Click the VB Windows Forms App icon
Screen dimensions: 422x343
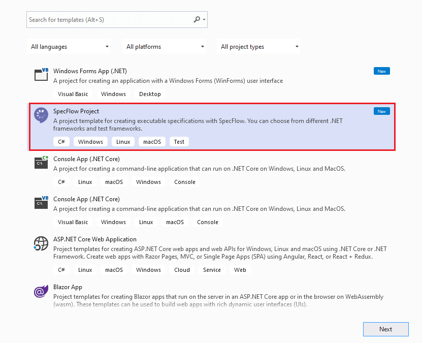(41, 75)
